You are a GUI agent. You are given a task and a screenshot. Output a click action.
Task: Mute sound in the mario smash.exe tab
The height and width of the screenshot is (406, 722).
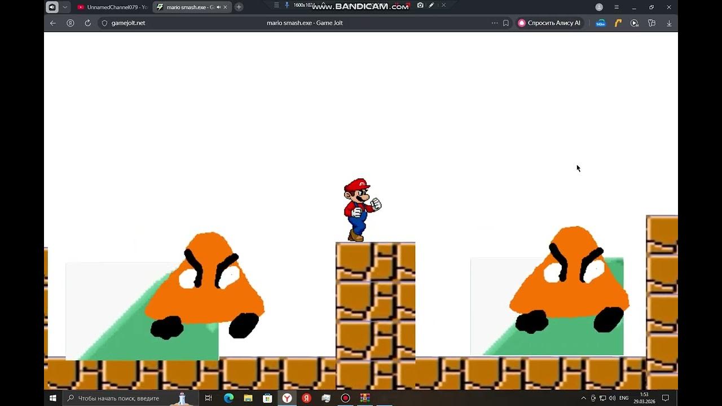(x=218, y=7)
